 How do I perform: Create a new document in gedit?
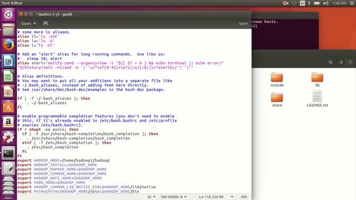(46, 23)
